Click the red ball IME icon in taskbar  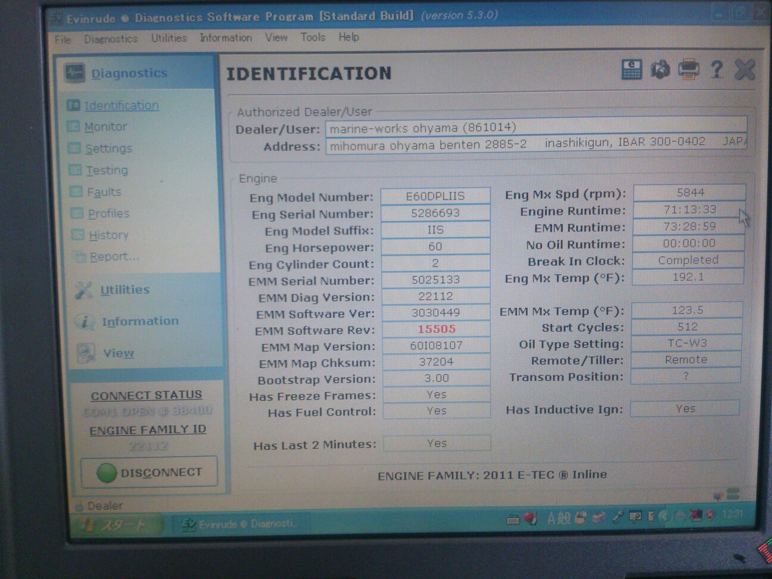pos(530,519)
